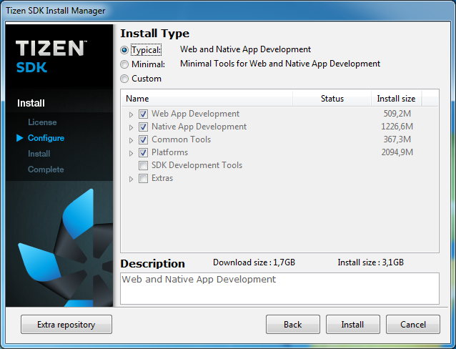Click the 509,2M install size value
The width and height of the screenshot is (456, 349).
tap(397, 114)
